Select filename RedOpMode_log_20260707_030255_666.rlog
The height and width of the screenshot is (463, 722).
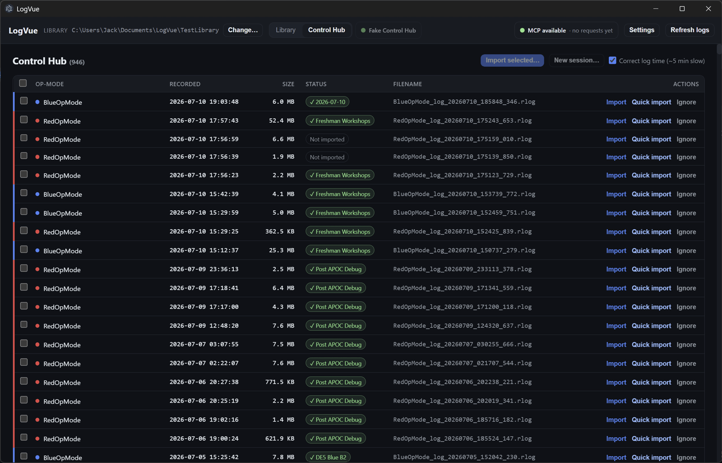click(x=463, y=344)
